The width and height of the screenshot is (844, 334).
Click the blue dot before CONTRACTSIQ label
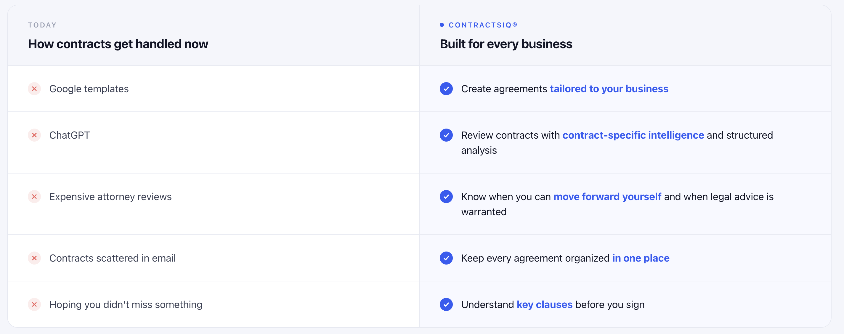[x=442, y=25]
